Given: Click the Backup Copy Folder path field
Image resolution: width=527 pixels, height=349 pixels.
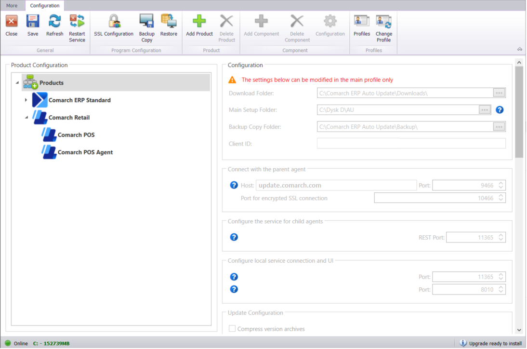Looking at the screenshot, I should coord(405,127).
